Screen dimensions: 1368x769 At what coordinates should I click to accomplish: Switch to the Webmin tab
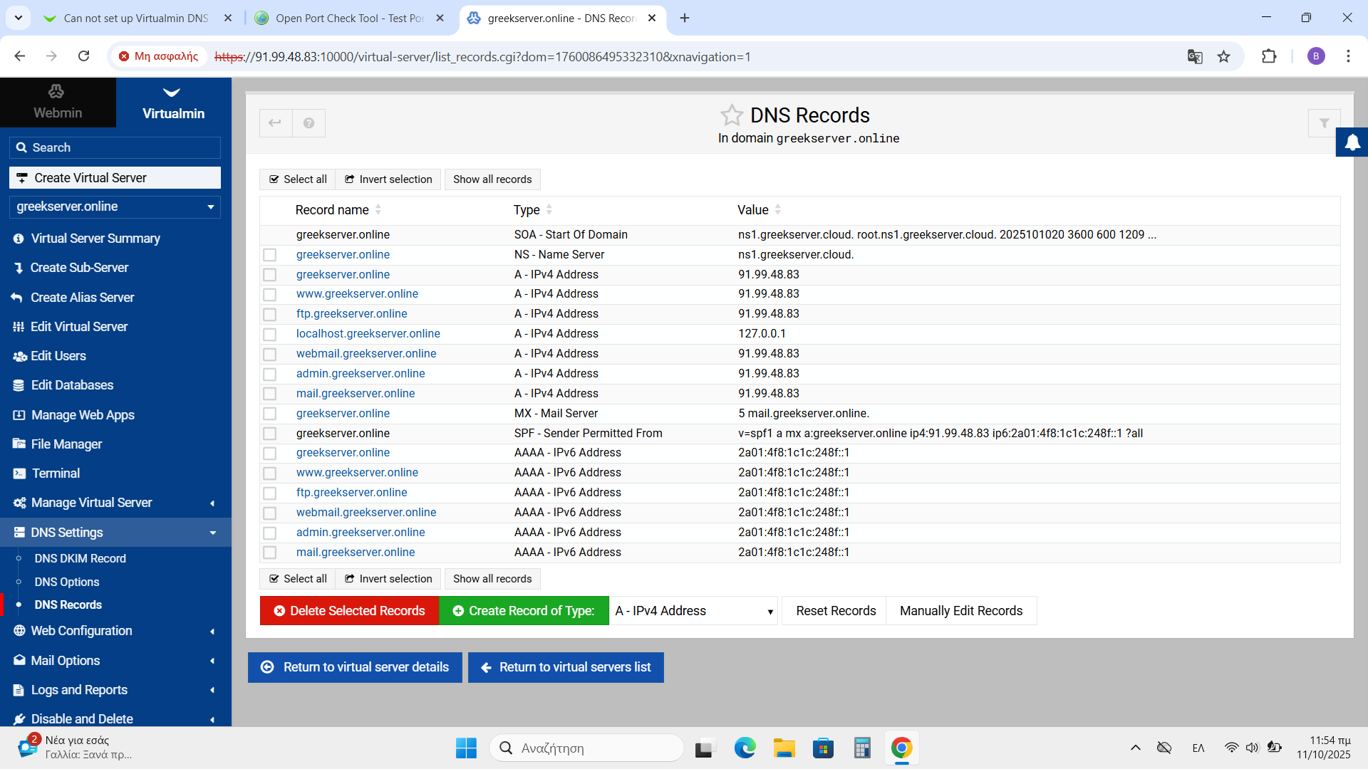click(x=58, y=103)
